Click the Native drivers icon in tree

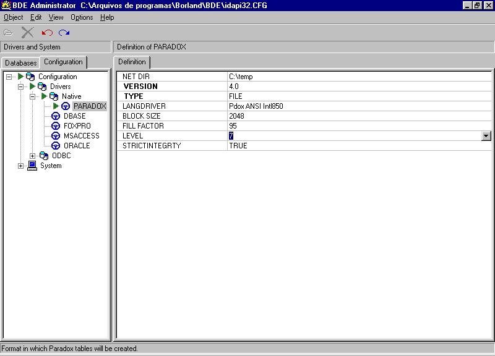coord(54,96)
